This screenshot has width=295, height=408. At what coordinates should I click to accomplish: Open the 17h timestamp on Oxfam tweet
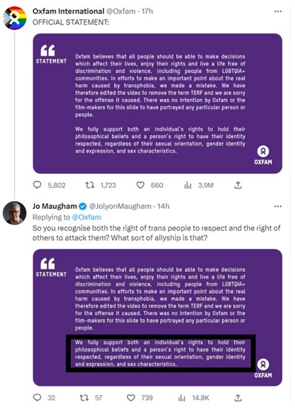[x=147, y=11]
